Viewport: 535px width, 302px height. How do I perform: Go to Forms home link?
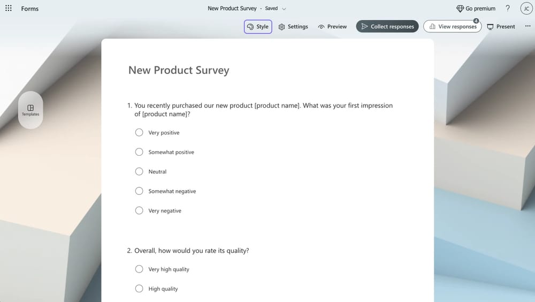[30, 9]
